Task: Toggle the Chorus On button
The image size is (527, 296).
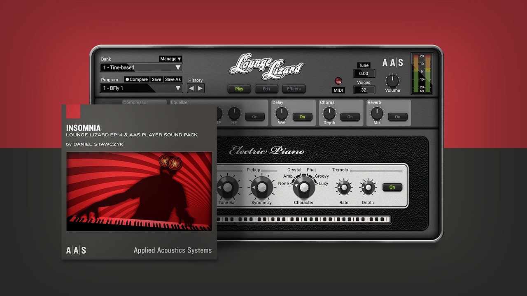Action: [x=350, y=117]
